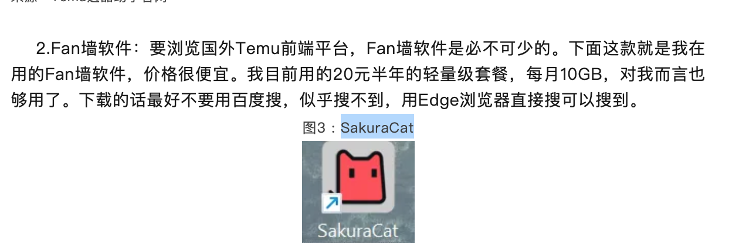Screen dimensions: 739x243
Task: Click the text 轻量级套餐 in the paragraph
Action: (x=473, y=75)
